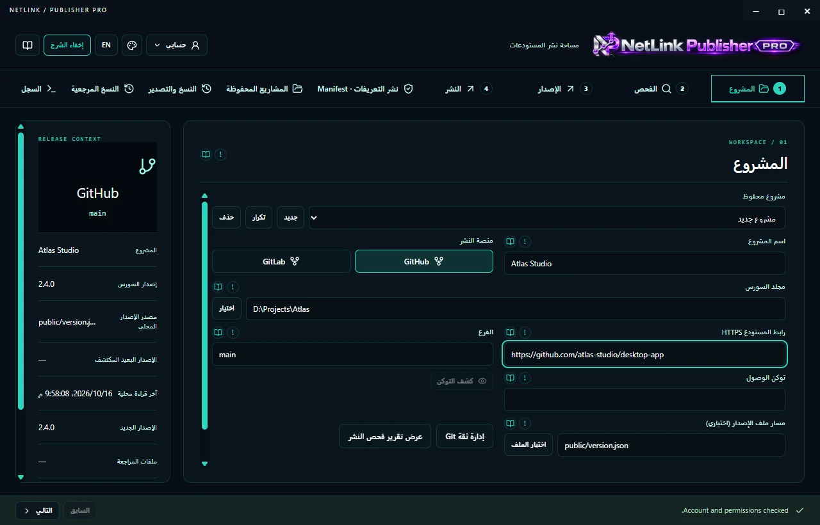Click the git branch icon in GitHub card

click(x=147, y=166)
